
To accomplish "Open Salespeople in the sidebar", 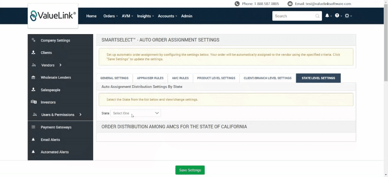I will 50,90.
